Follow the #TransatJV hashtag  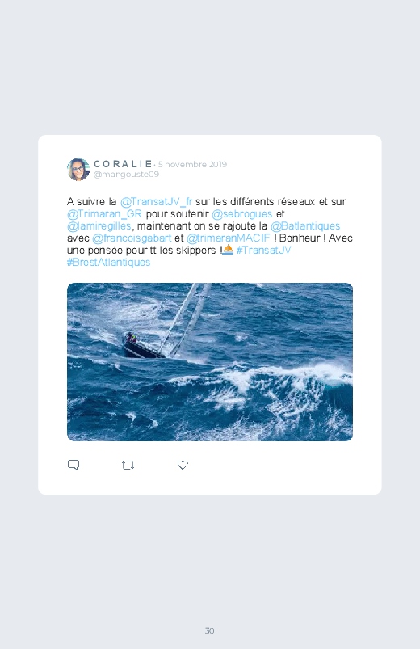[x=263, y=250]
